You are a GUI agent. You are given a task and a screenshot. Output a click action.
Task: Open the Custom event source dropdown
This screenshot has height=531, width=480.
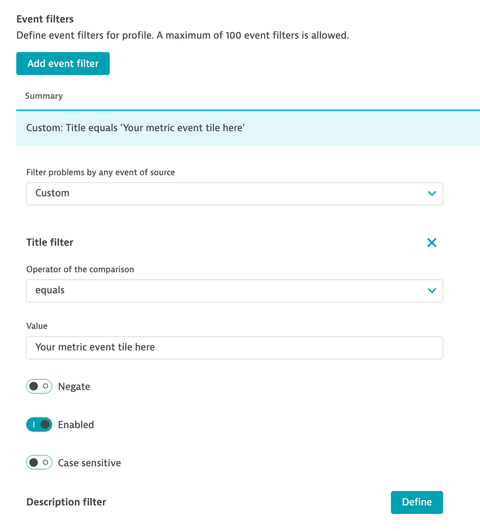coord(234,193)
